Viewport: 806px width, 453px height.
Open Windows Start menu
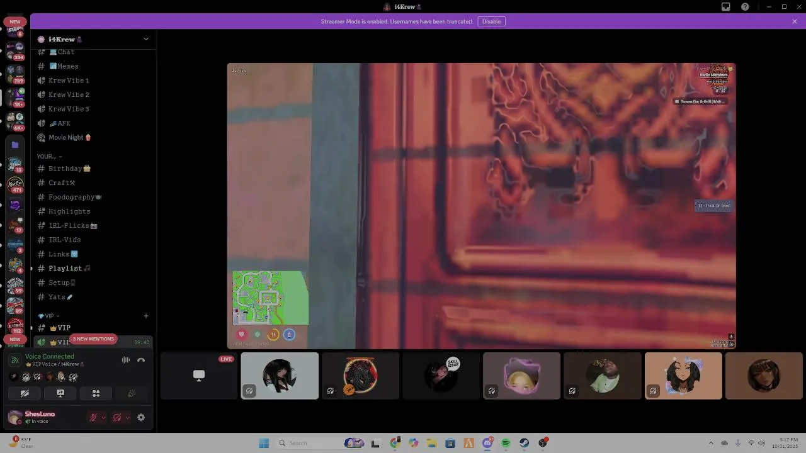pyautogui.click(x=264, y=443)
